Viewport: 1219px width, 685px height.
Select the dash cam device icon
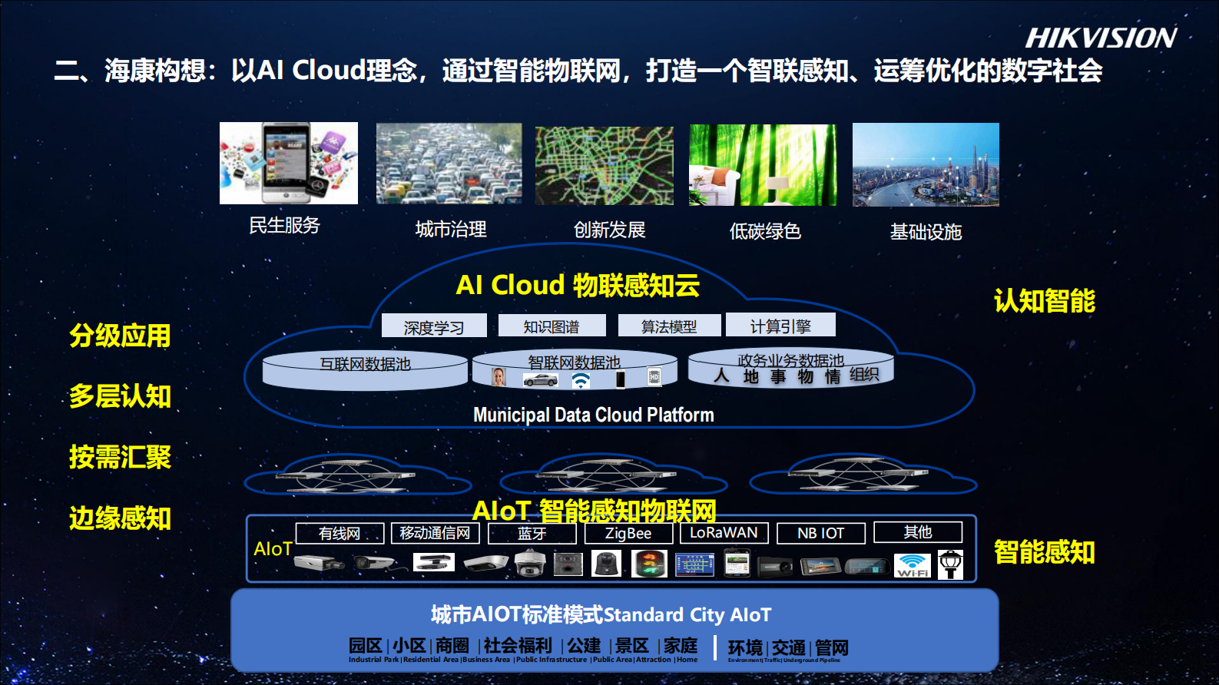[x=775, y=567]
